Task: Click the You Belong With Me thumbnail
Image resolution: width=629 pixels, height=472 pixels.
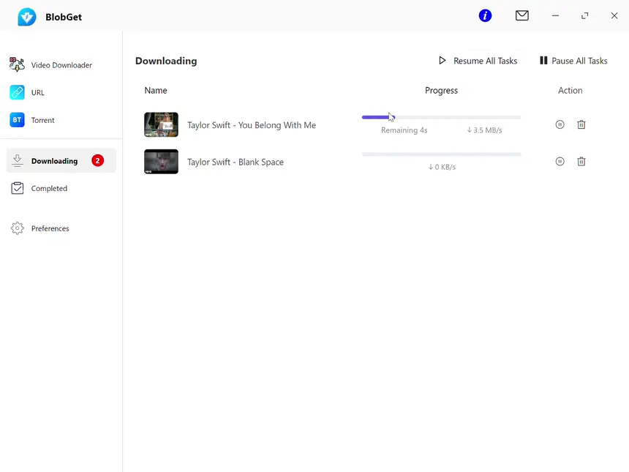Action: 161,125
